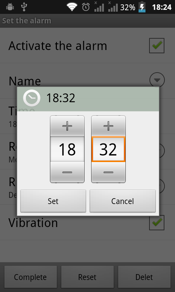
Task: Expand the Name dropdown arrow
Action: click(x=157, y=80)
